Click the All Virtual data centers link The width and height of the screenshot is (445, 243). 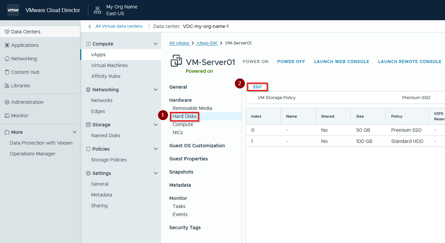[119, 26]
